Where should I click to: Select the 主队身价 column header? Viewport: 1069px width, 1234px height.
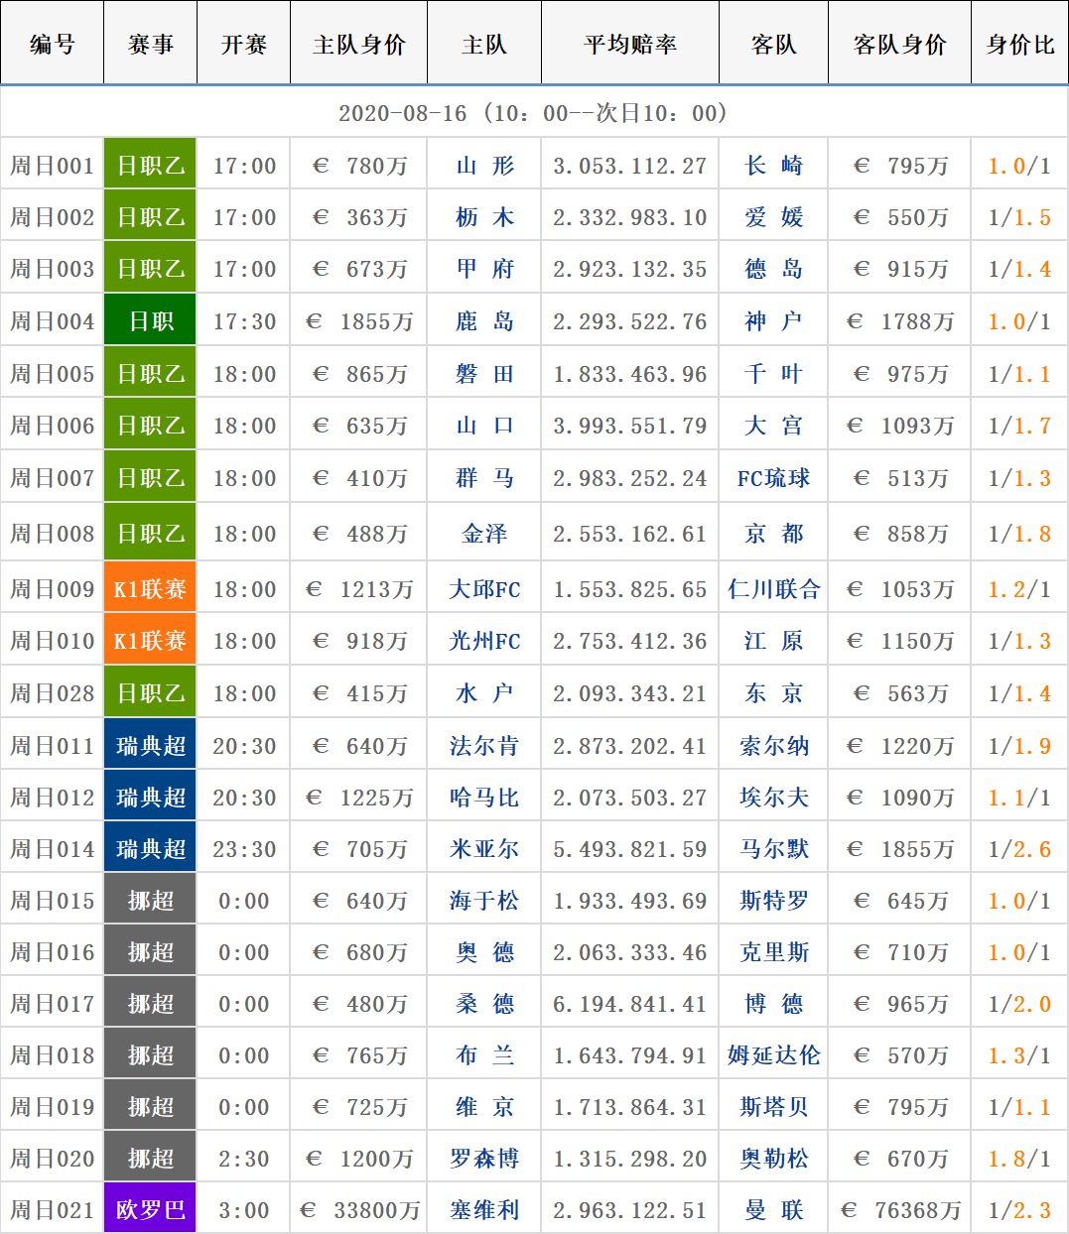tap(358, 45)
